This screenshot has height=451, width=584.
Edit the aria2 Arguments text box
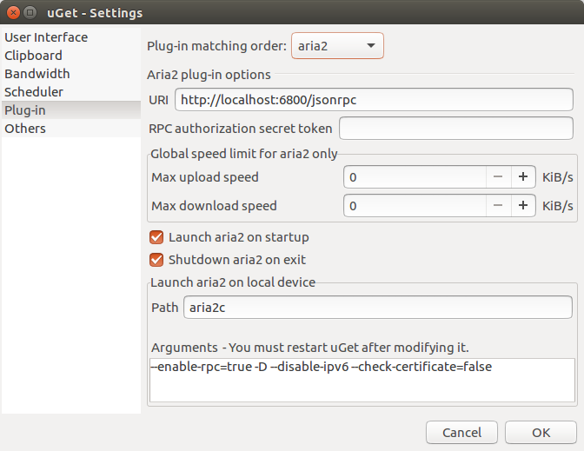[362, 379]
